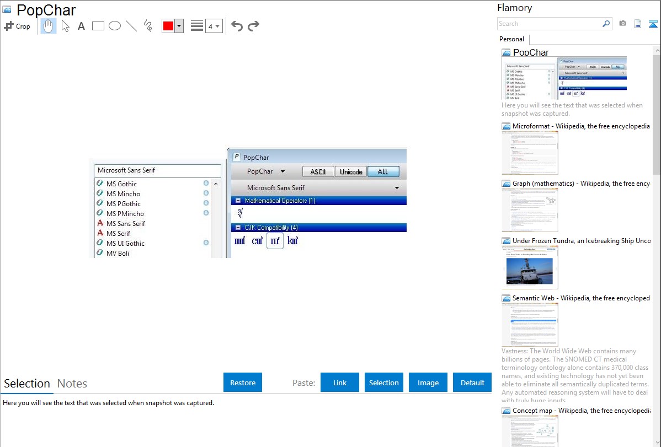Click the Concept map snapshot thumbnail
This screenshot has height=447, width=661.
[x=530, y=431]
